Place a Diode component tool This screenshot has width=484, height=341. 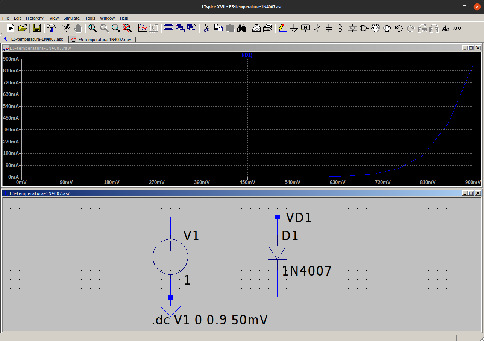coord(352,28)
